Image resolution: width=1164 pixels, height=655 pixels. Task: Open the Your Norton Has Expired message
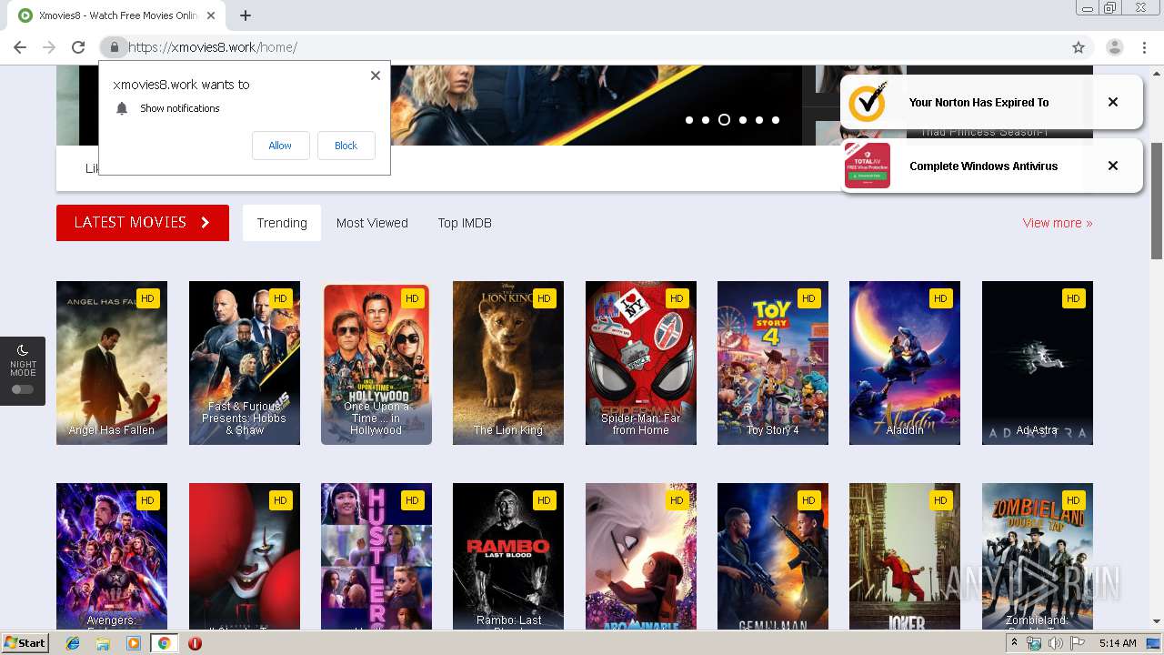coord(978,103)
